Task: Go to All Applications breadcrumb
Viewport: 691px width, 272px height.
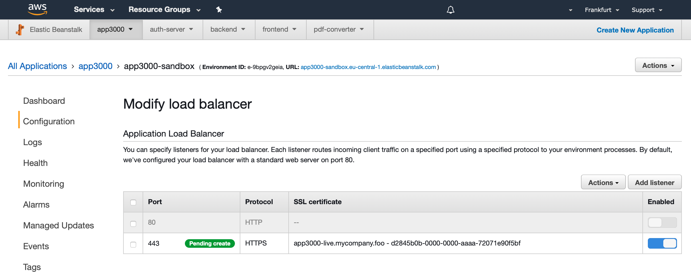Action: 37,66
